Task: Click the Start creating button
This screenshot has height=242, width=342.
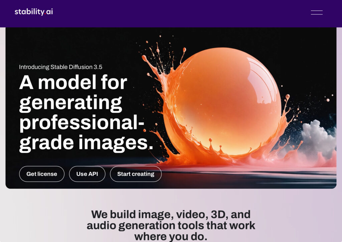Action: point(136,174)
